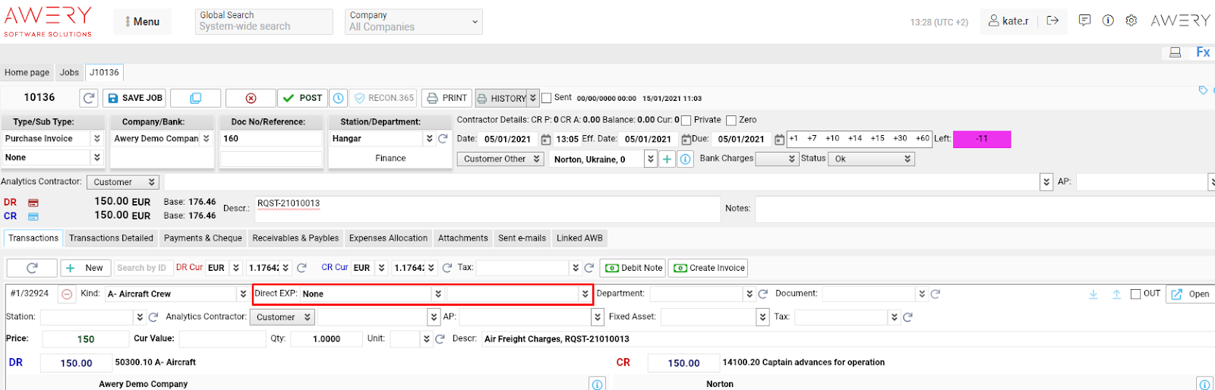This screenshot has width=1215, height=390.
Task: Click the refresh icon next to job 10136
Action: pos(89,98)
